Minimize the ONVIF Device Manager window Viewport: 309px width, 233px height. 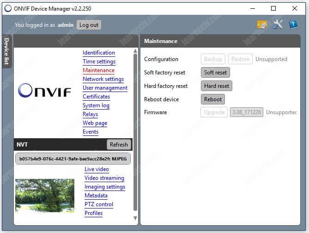pos(253,8)
